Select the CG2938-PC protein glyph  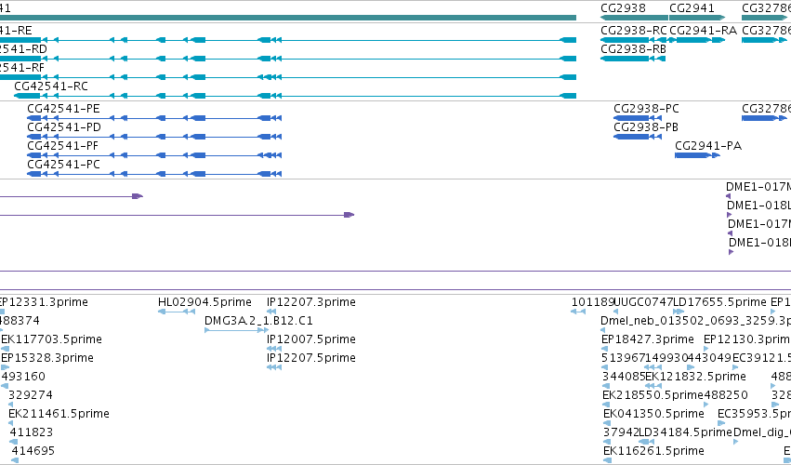pos(638,118)
